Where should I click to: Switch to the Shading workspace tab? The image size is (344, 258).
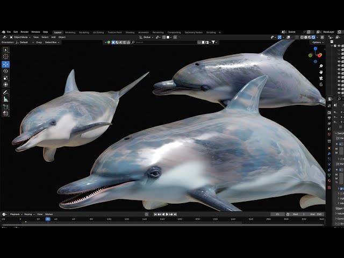pos(130,32)
